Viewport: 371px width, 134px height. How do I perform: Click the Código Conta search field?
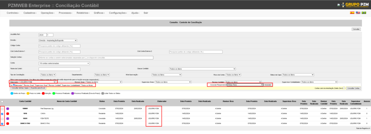[x=59, y=46]
